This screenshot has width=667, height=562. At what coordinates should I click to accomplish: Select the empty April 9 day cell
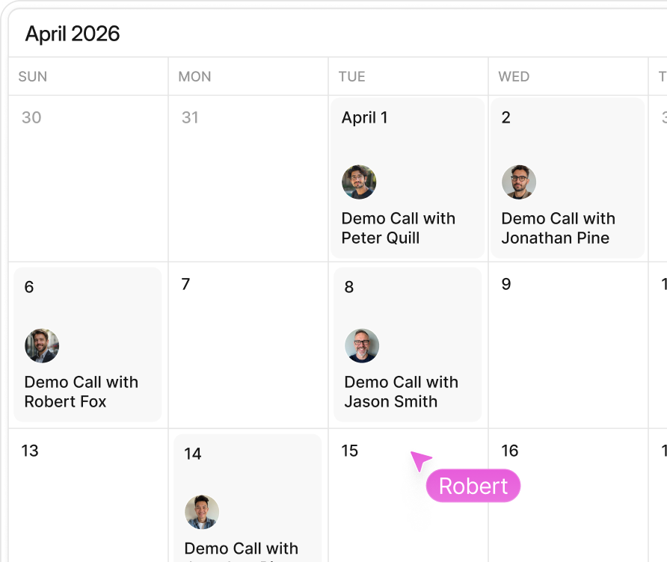click(x=568, y=345)
